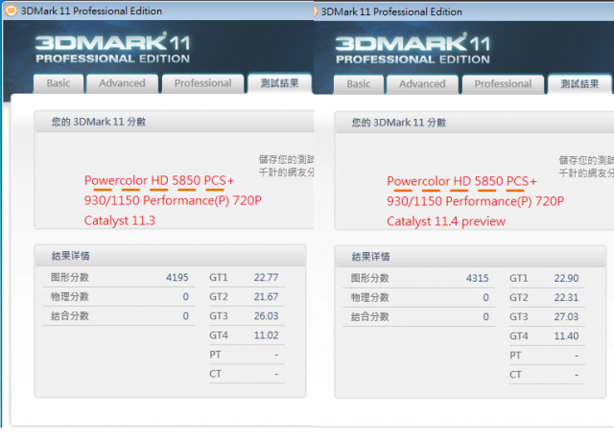614x435 pixels.
Task: Click '物理分数' label in right window
Action: click(369, 298)
